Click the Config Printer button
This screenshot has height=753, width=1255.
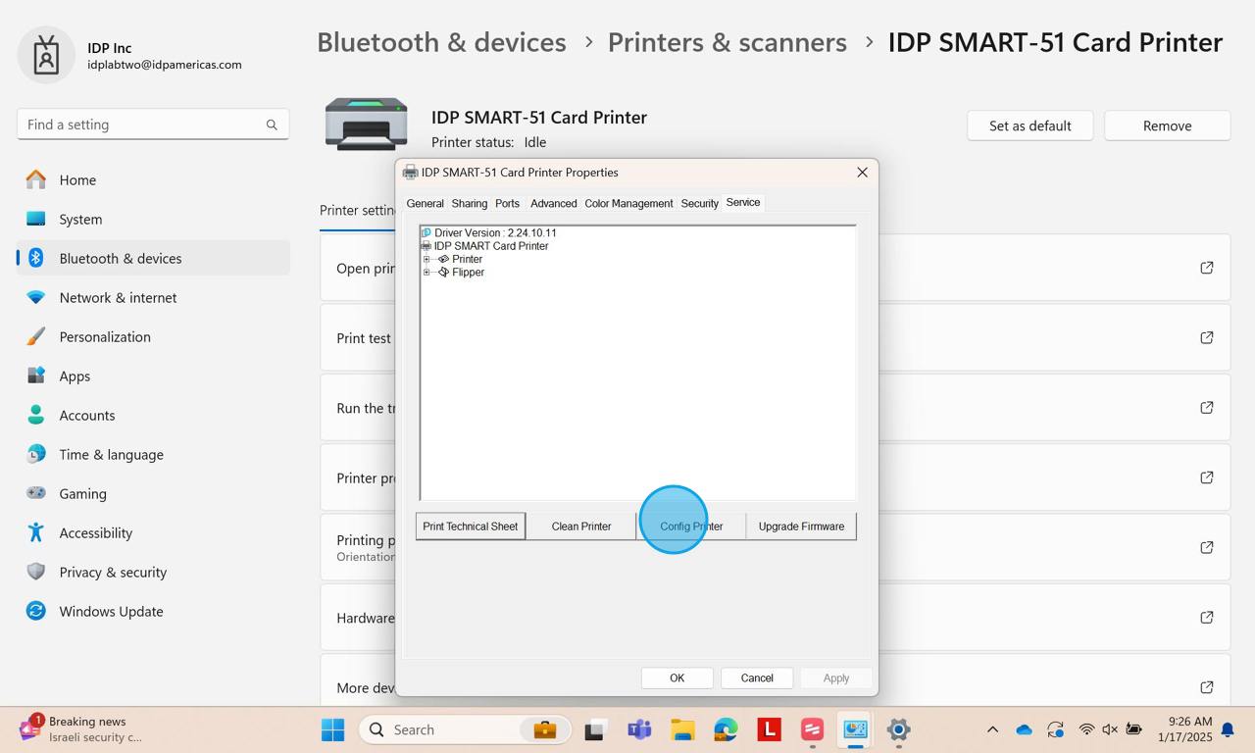691,527
